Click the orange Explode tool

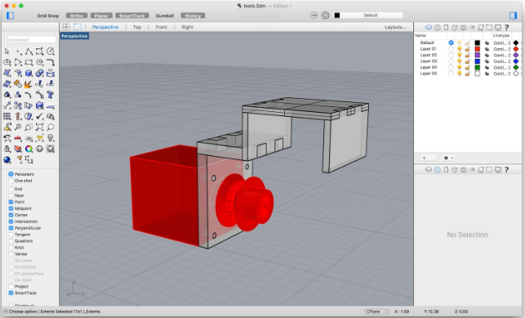click(29, 83)
